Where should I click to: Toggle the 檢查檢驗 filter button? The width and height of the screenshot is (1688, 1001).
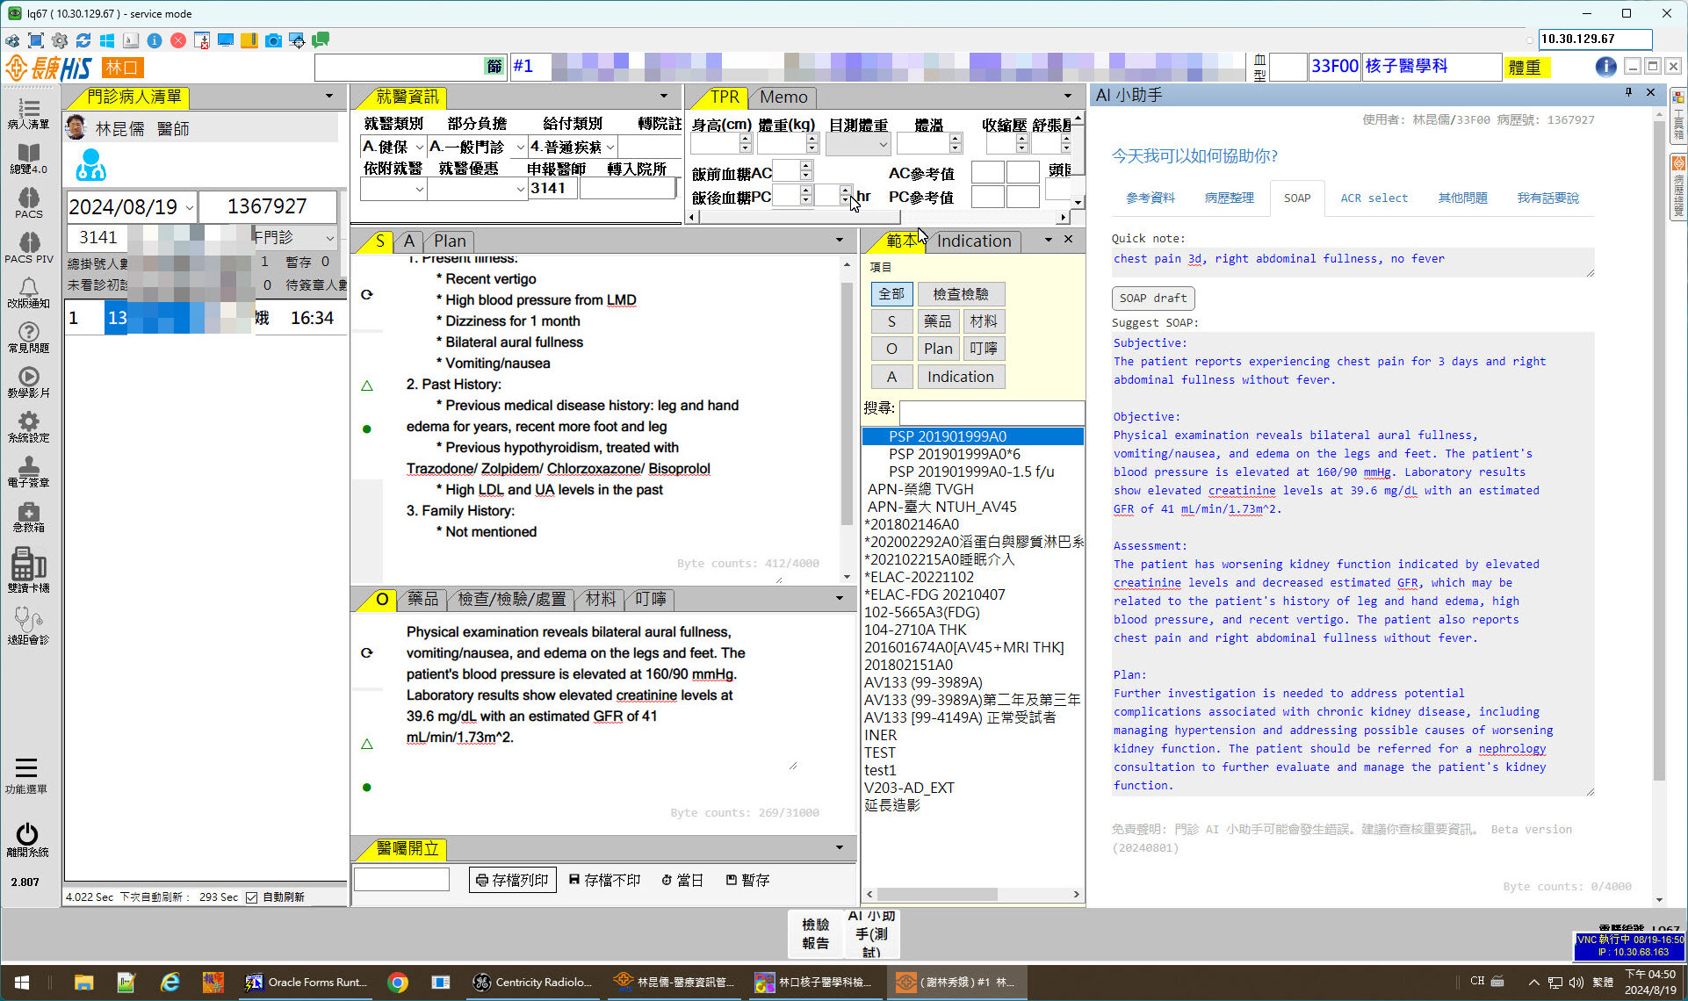(960, 294)
